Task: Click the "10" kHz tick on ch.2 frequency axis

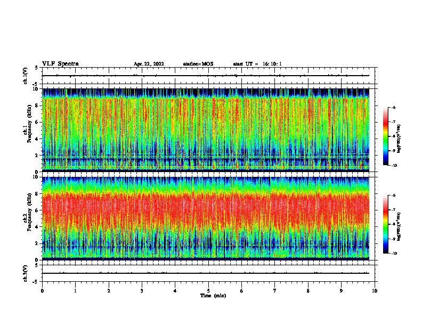Action: tap(36, 177)
